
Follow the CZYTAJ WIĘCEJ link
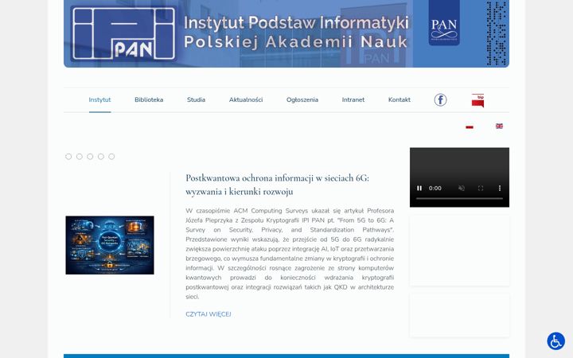pos(209,314)
